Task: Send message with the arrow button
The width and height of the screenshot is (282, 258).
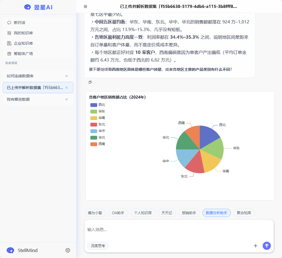Action: (x=267, y=246)
